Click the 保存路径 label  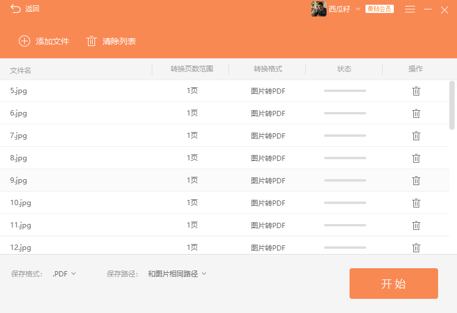122,274
